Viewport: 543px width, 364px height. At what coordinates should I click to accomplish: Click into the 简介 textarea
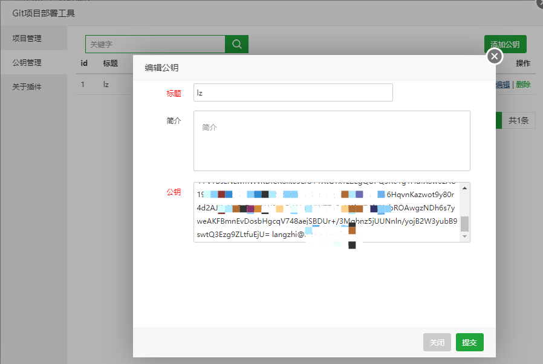[x=332, y=141]
